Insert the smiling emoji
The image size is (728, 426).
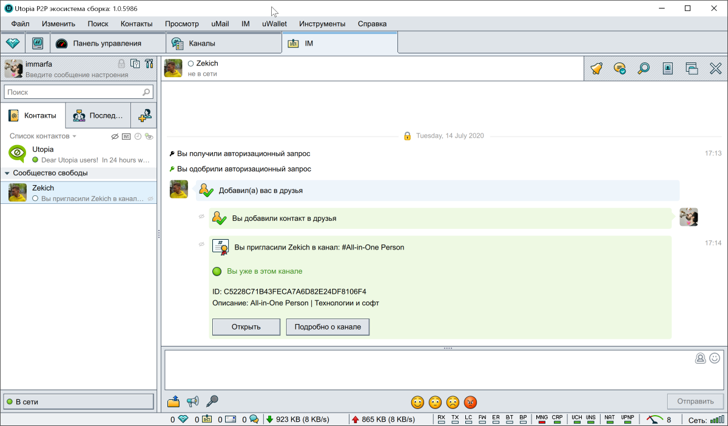417,402
